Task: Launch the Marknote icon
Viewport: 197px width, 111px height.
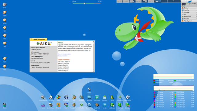Action: click(97, 97)
